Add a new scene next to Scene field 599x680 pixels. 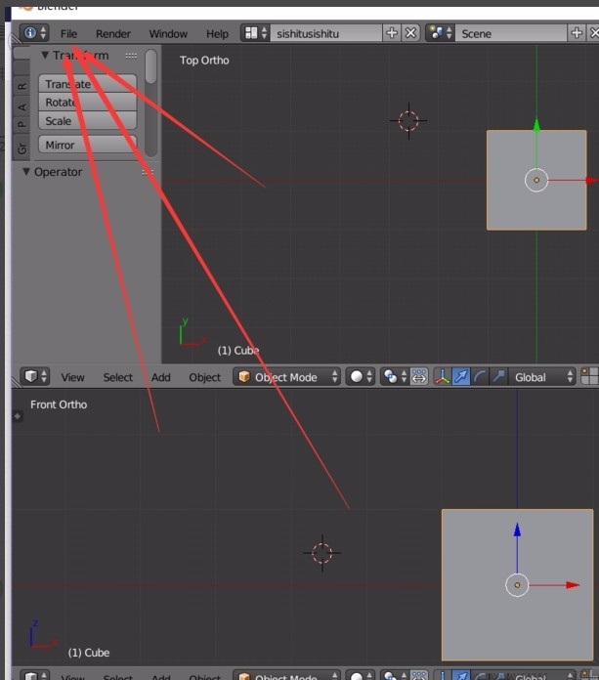tap(577, 33)
